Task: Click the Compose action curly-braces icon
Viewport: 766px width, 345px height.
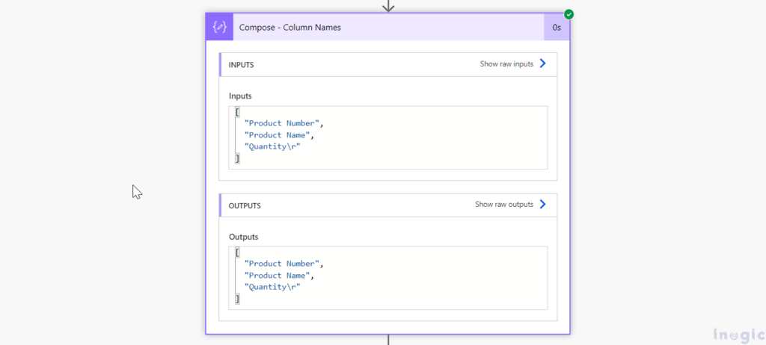Action: 219,28
